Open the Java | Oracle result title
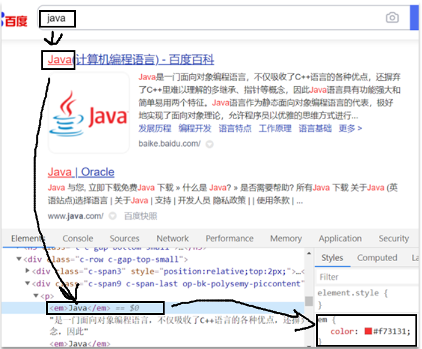This screenshot has height=349, width=422. click(81, 172)
